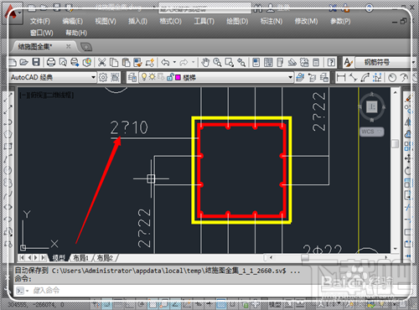This screenshot has width=419, height=310.
Task: Toggle the 模型 button in the status bar
Action: tap(275, 304)
